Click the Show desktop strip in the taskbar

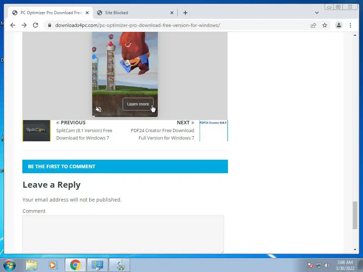[361, 265]
